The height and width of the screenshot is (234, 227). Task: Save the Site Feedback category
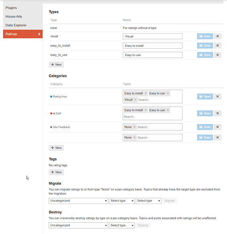[205, 127]
